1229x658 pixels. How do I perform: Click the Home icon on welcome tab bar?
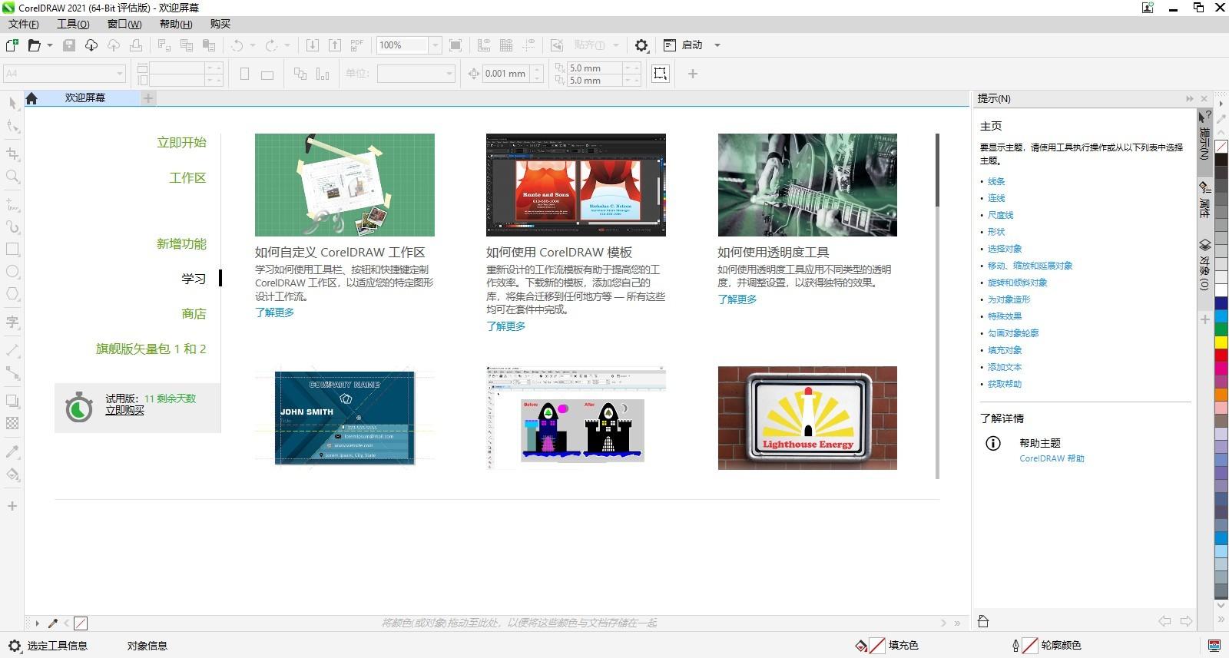coord(31,98)
